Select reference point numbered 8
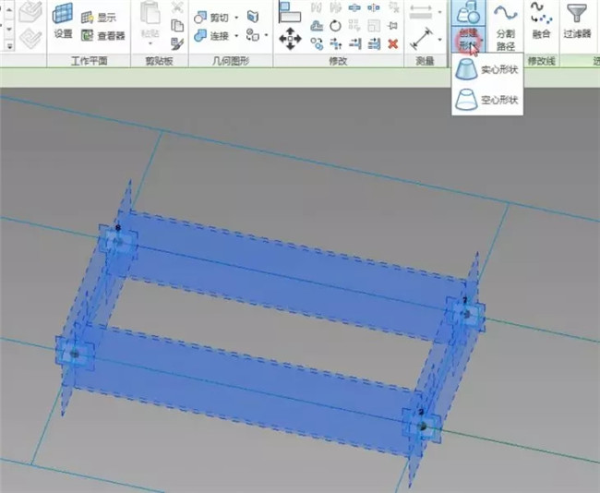Image resolution: width=600 pixels, height=493 pixels. [118, 242]
